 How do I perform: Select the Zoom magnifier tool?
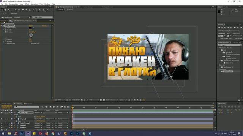pos(8,10)
